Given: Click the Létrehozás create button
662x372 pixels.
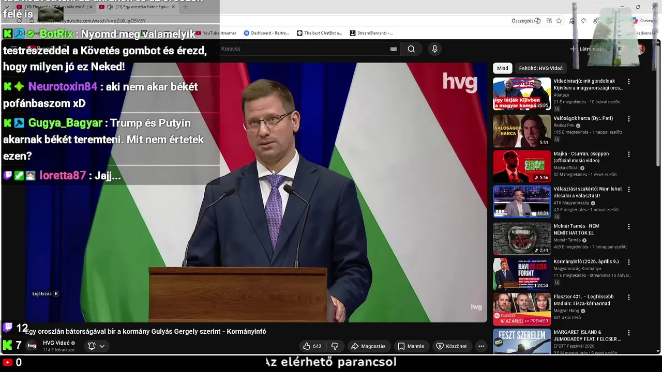Looking at the screenshot, I should coord(588,49).
